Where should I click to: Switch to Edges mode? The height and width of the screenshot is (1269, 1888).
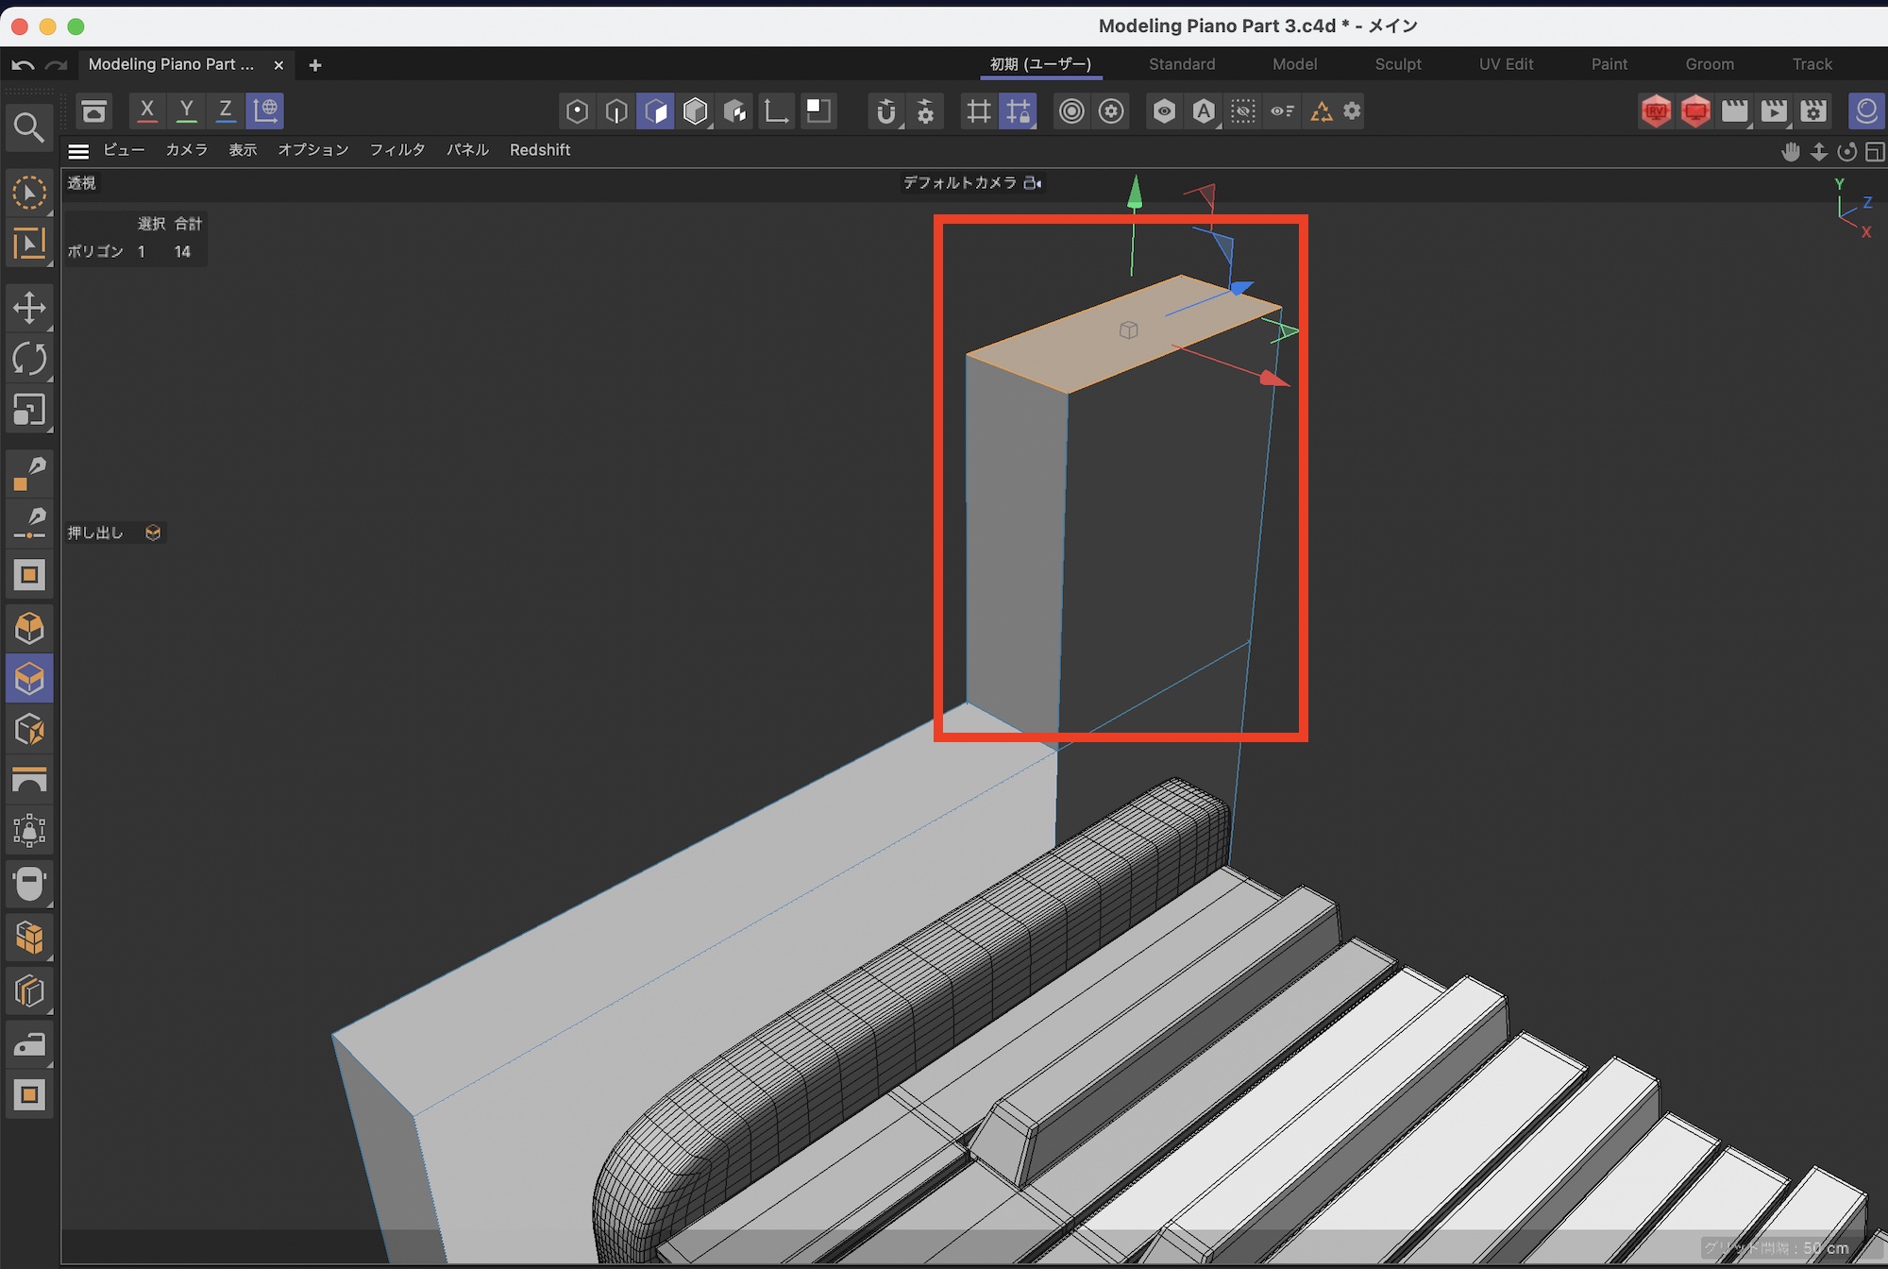click(616, 111)
